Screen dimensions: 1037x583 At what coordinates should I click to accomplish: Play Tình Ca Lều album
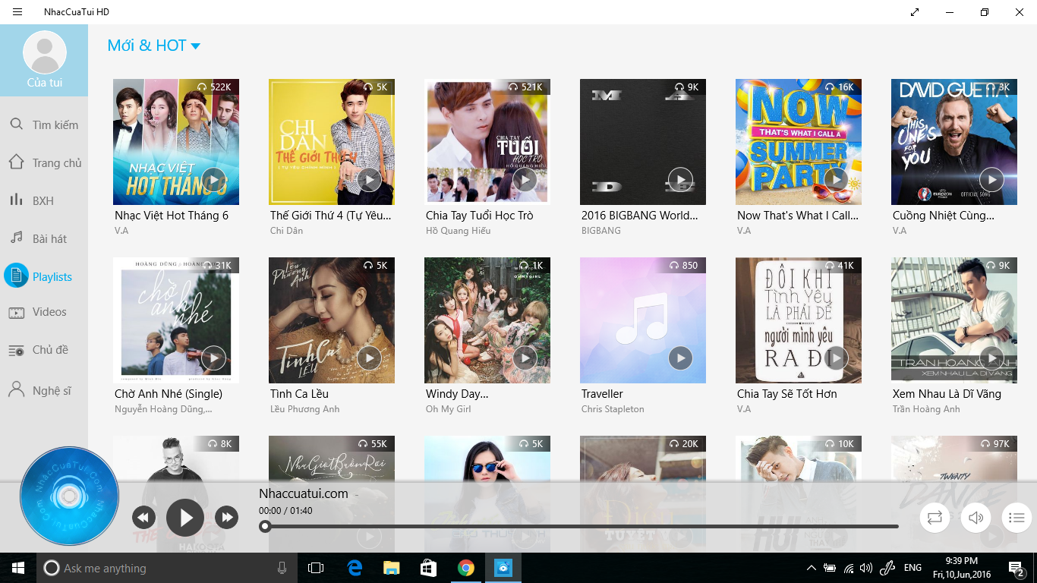pyautogui.click(x=370, y=358)
